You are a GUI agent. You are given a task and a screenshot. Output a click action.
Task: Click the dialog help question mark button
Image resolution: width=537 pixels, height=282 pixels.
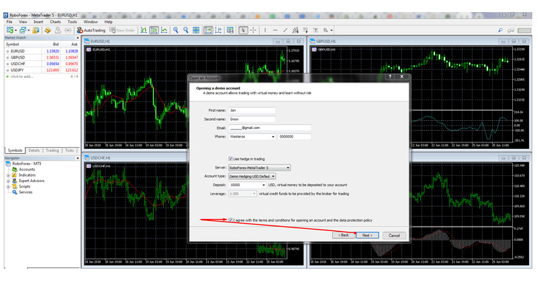(390, 77)
